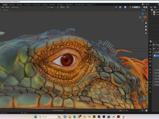Screen dimensions: 159x119
Task: Open File Explorer from the taskbar
Action: pyautogui.click(x=70, y=117)
